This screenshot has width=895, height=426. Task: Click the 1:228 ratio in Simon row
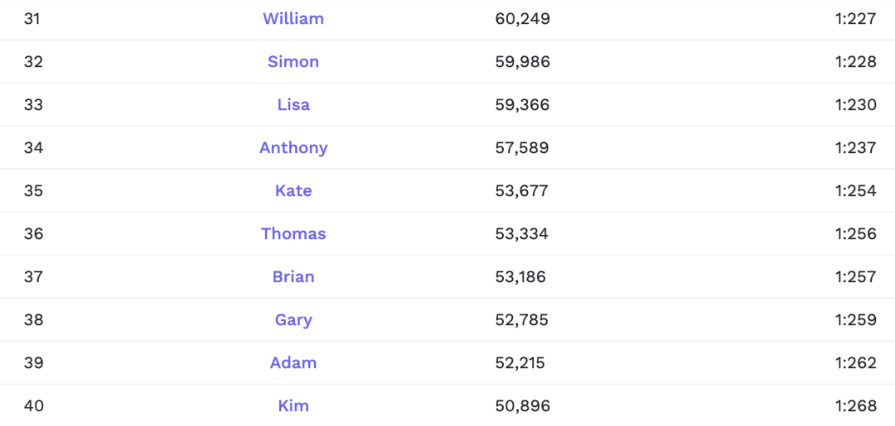[x=855, y=61]
